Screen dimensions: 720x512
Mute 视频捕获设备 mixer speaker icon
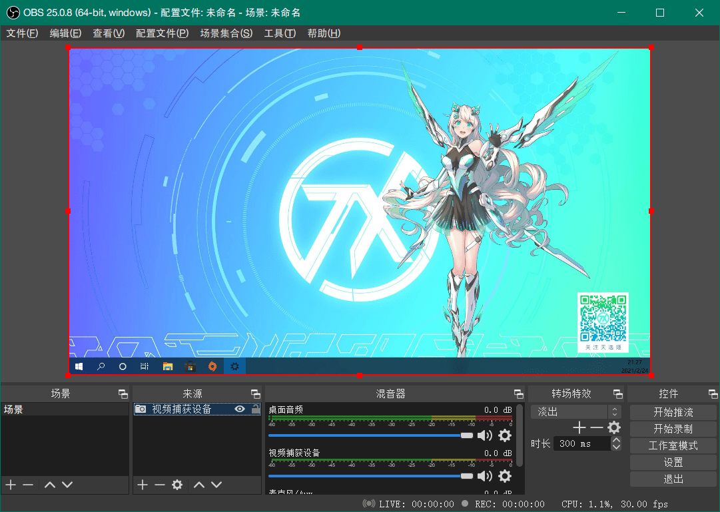[x=484, y=476]
